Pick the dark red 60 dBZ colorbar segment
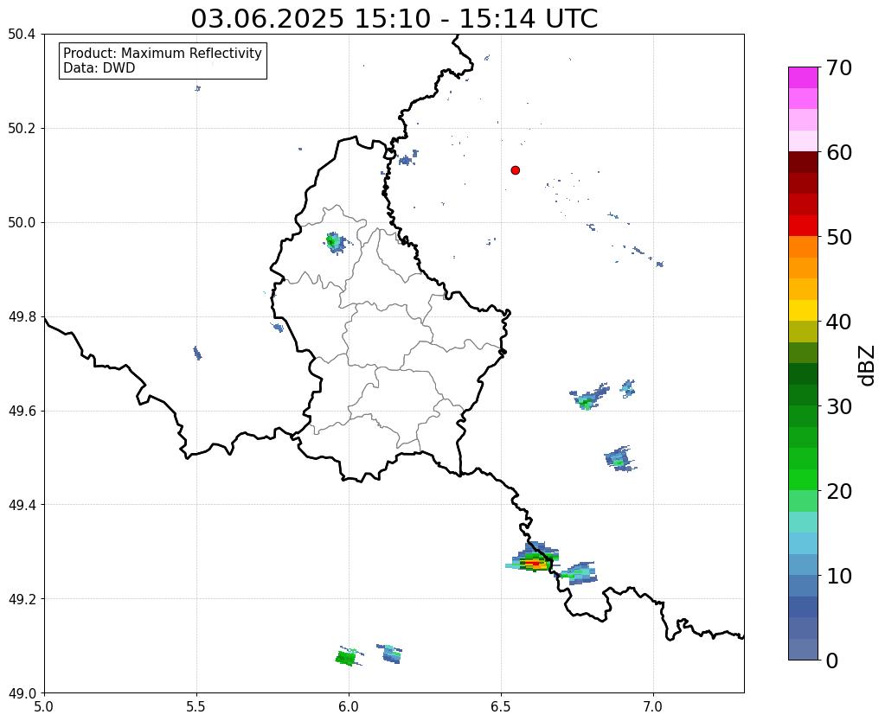The image size is (885, 721). [803, 162]
